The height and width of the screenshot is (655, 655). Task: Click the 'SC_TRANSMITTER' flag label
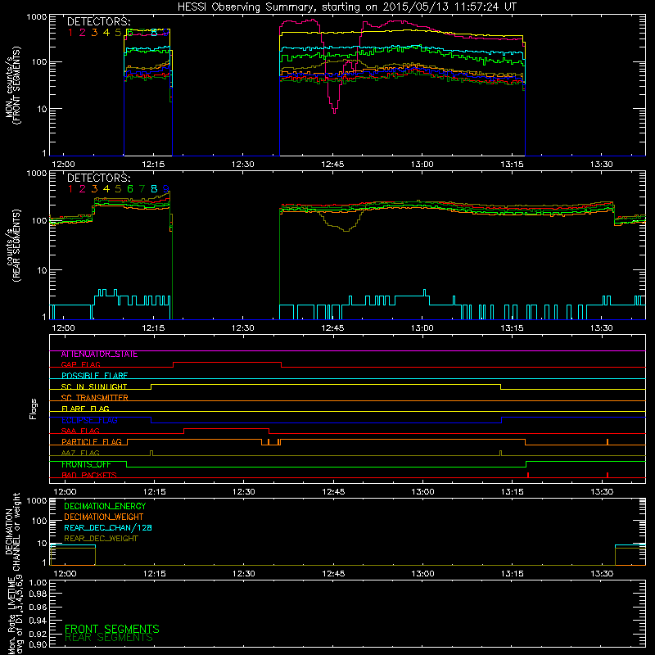click(x=94, y=398)
